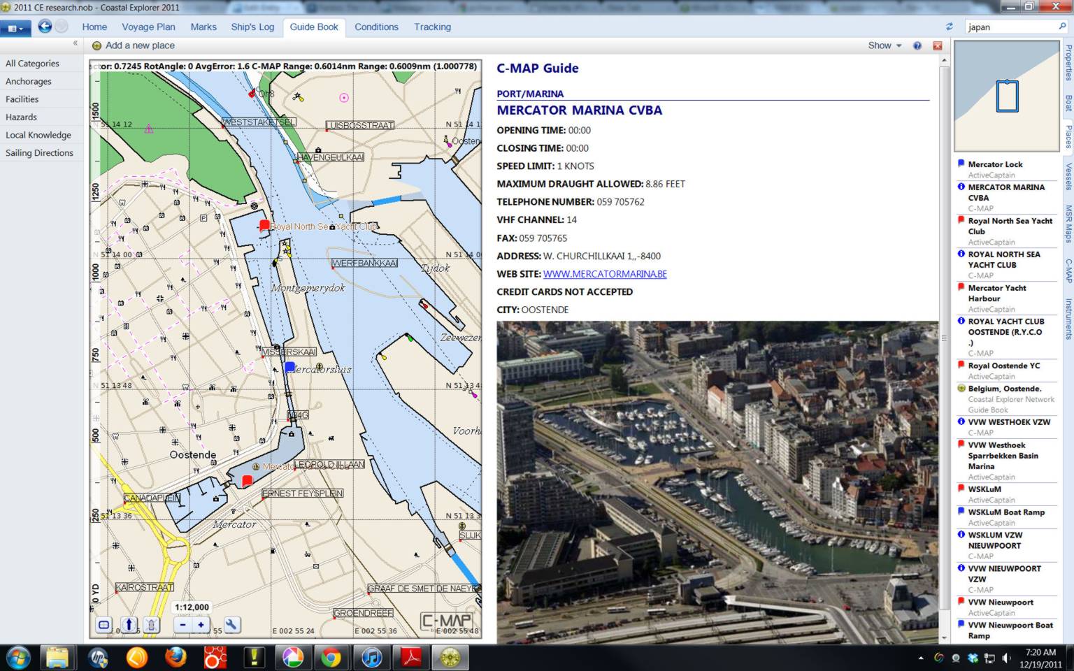Viewport: 1074px width, 671px height.
Task: Open Adobe Reader from the taskbar
Action: 410,657
